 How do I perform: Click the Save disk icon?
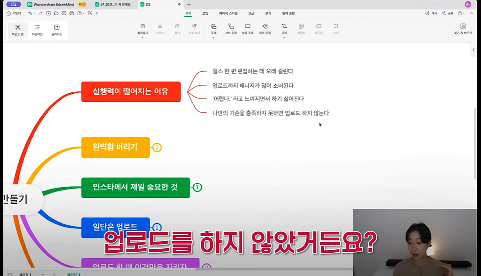64,13
